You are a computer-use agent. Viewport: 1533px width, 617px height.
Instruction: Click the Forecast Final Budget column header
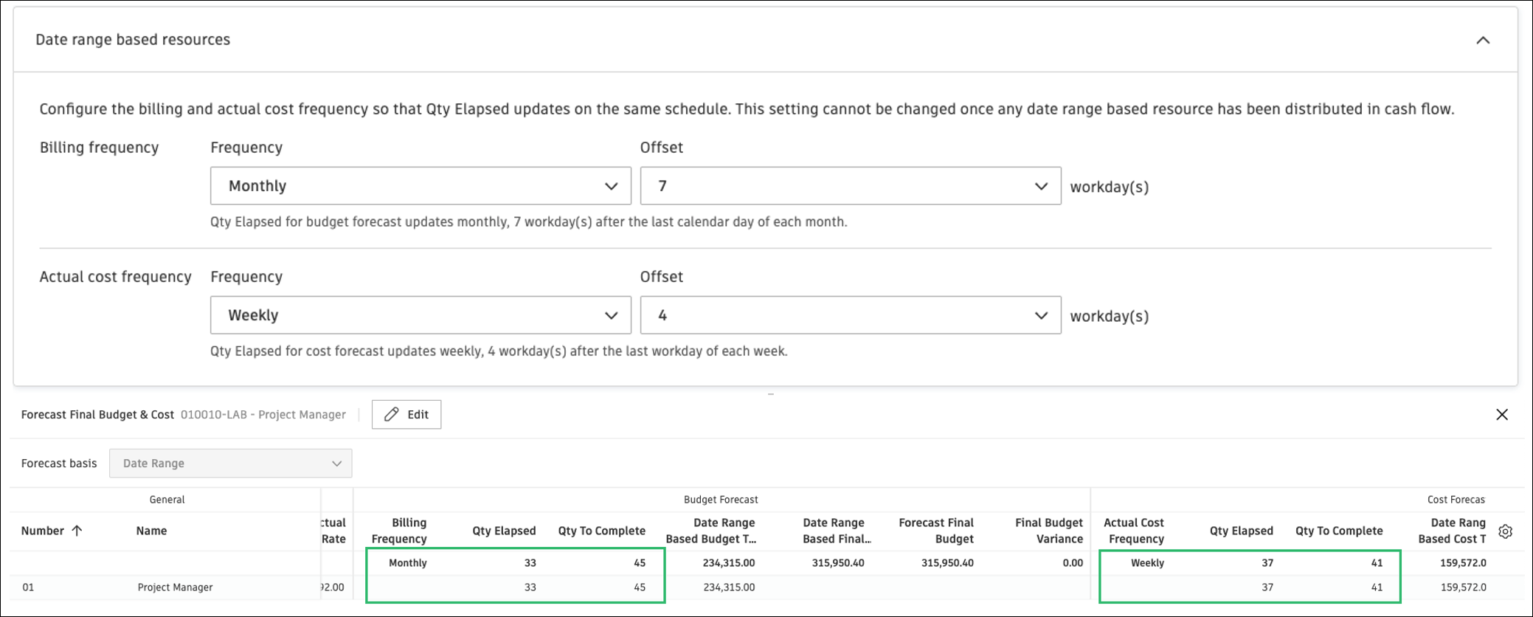click(x=936, y=531)
